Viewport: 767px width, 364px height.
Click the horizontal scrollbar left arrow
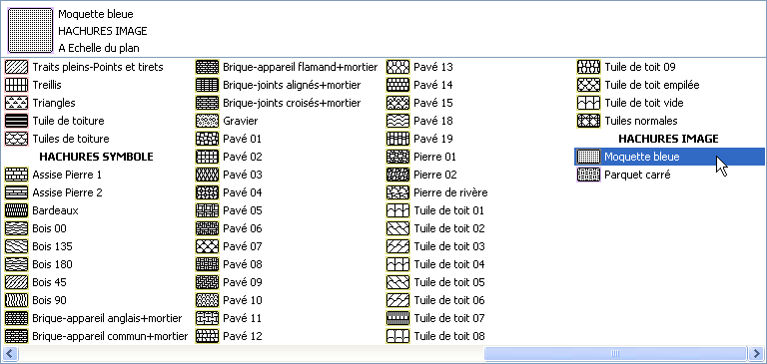[x=10, y=353]
